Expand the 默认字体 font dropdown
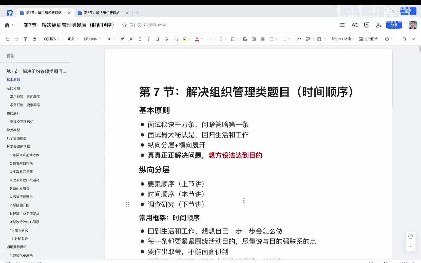This screenshot has height=263, width=421. coord(92,39)
